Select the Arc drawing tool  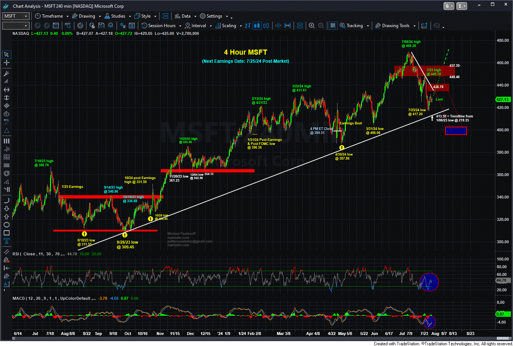[7, 200]
